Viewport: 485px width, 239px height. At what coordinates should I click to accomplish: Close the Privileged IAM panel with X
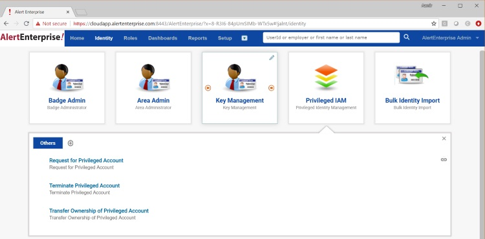(444, 138)
